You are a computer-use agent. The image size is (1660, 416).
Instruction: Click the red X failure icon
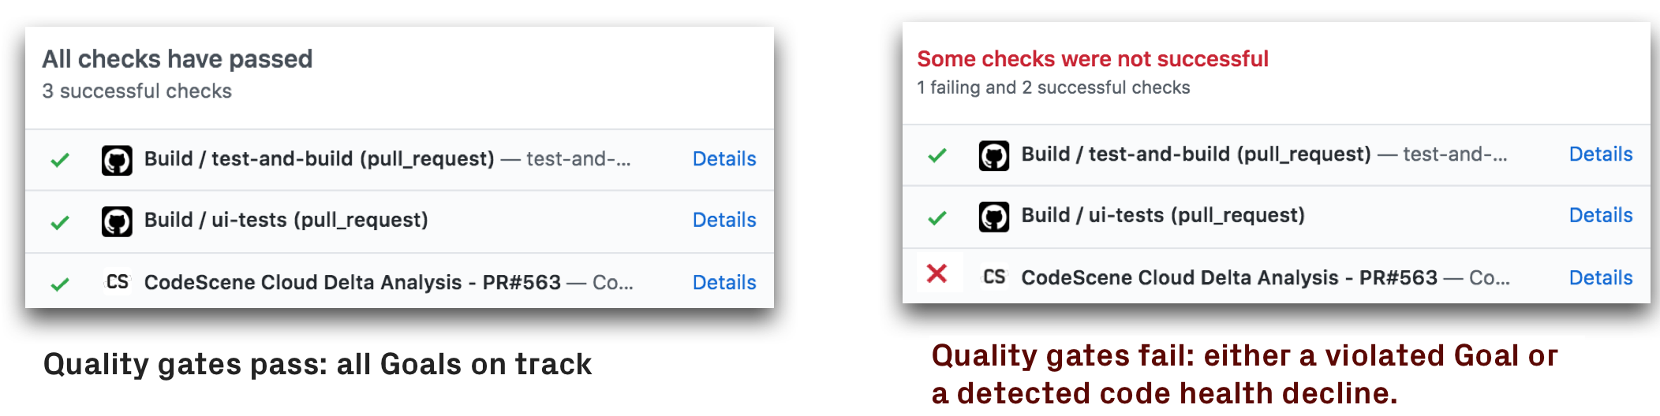pyautogui.click(x=937, y=273)
